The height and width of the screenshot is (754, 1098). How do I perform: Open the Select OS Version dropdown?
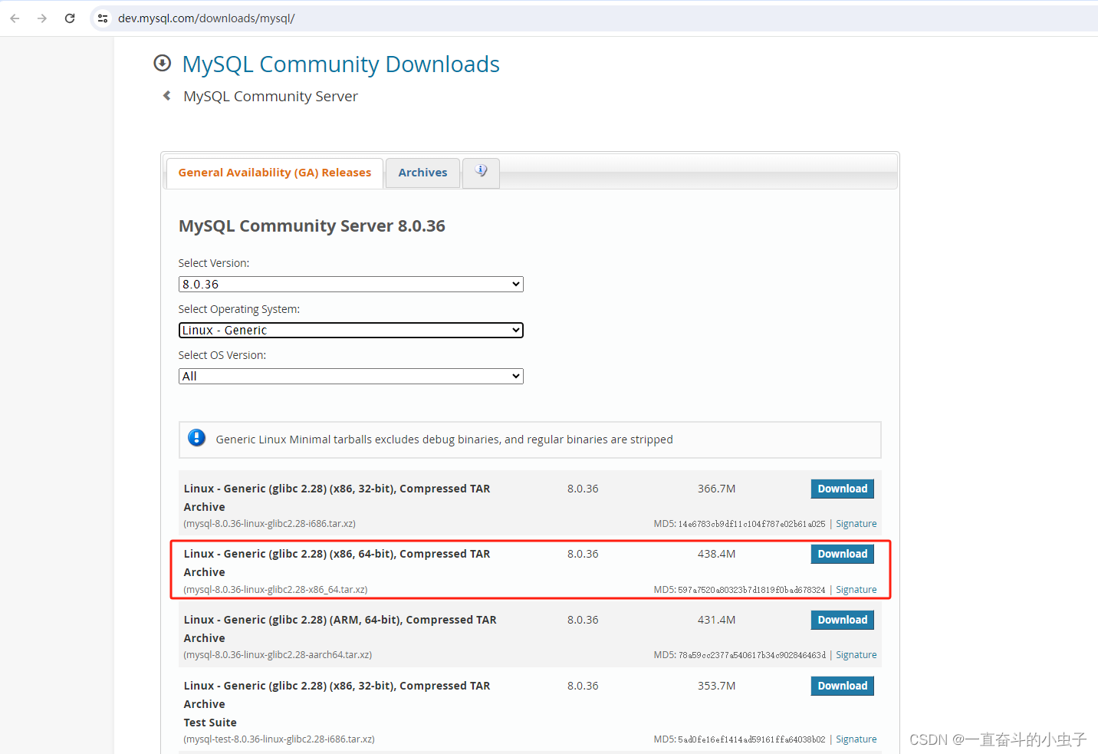click(351, 376)
